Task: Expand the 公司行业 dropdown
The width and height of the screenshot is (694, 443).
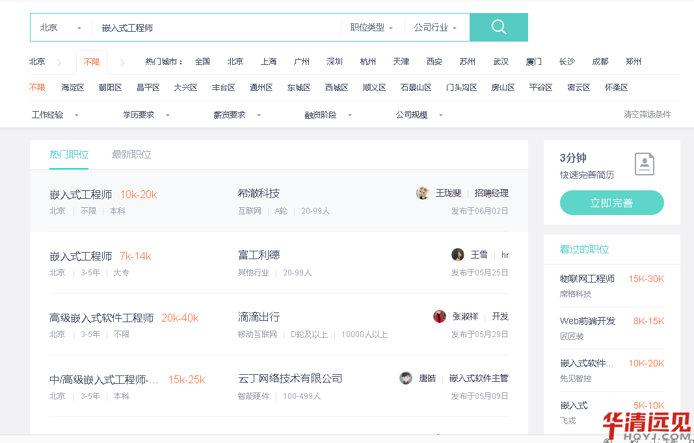Action: tap(435, 28)
